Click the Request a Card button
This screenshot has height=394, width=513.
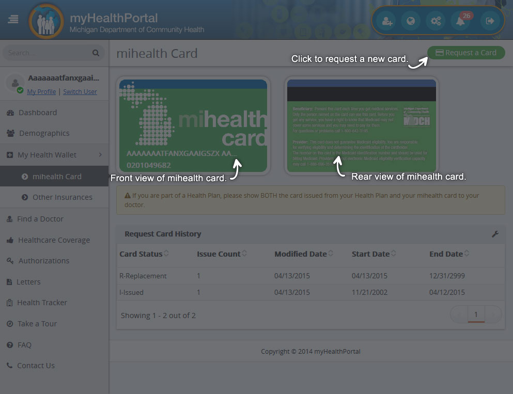point(466,53)
